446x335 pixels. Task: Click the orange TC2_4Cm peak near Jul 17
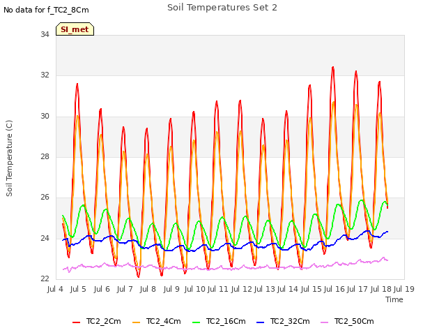[356, 105]
